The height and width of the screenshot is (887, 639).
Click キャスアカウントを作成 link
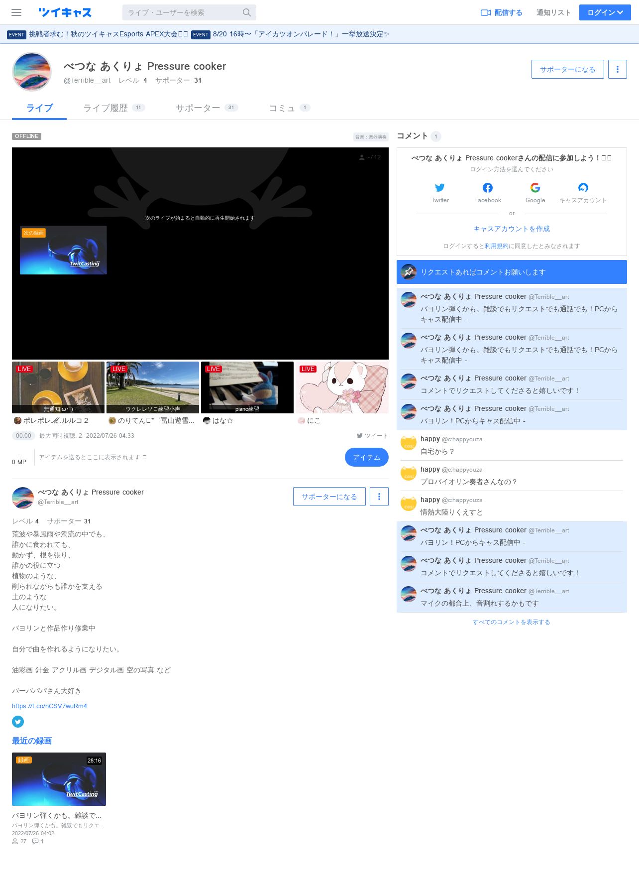[x=512, y=229]
